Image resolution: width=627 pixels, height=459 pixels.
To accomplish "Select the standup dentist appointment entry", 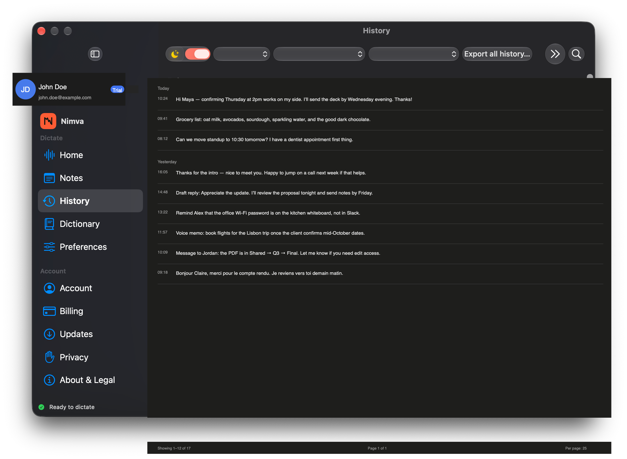I will click(x=380, y=139).
